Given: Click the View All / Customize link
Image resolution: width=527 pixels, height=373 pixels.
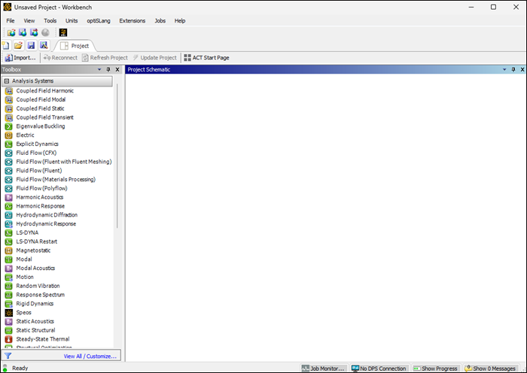Looking at the screenshot, I should [x=90, y=356].
